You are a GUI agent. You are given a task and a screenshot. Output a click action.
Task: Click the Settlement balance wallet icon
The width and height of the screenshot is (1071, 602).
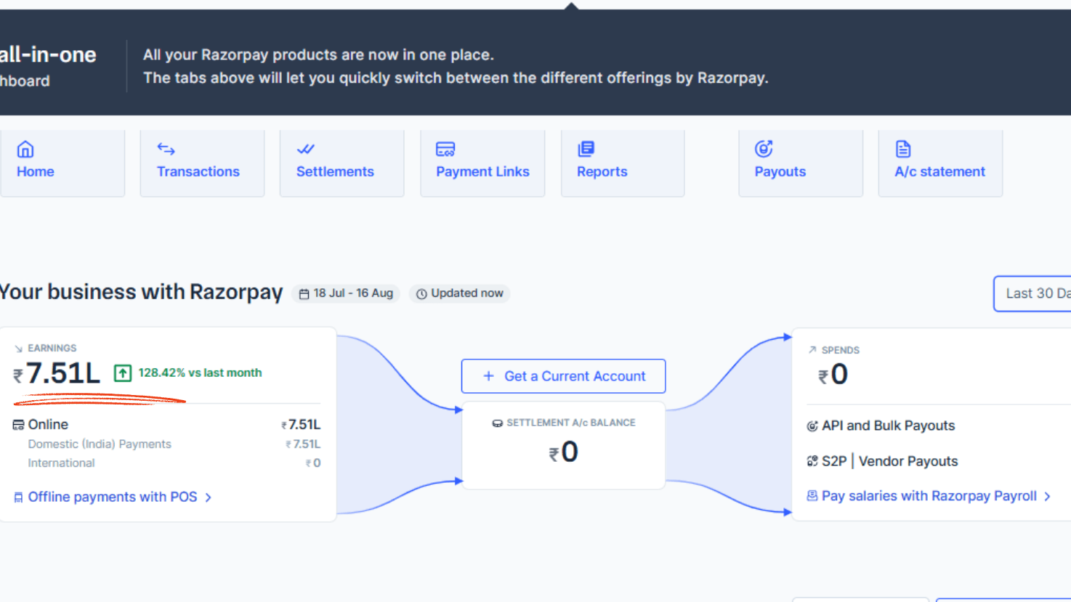pos(498,423)
